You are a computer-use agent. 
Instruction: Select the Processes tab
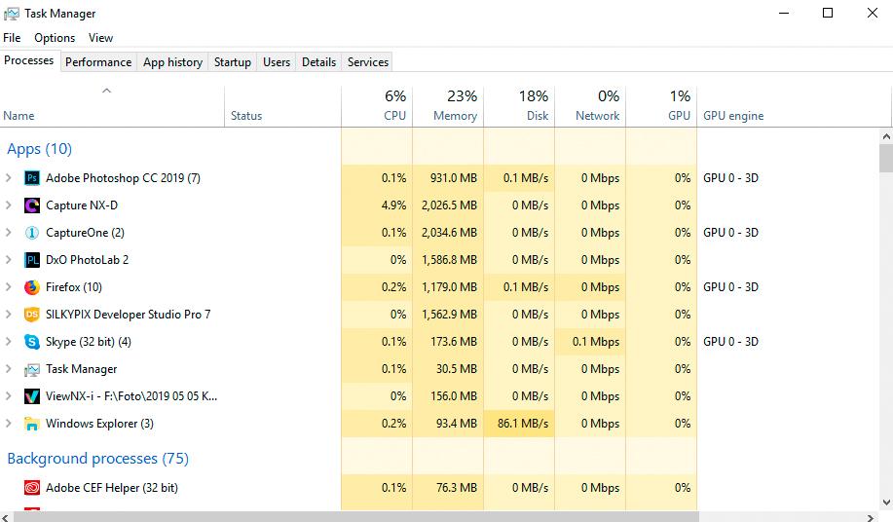[x=29, y=61]
